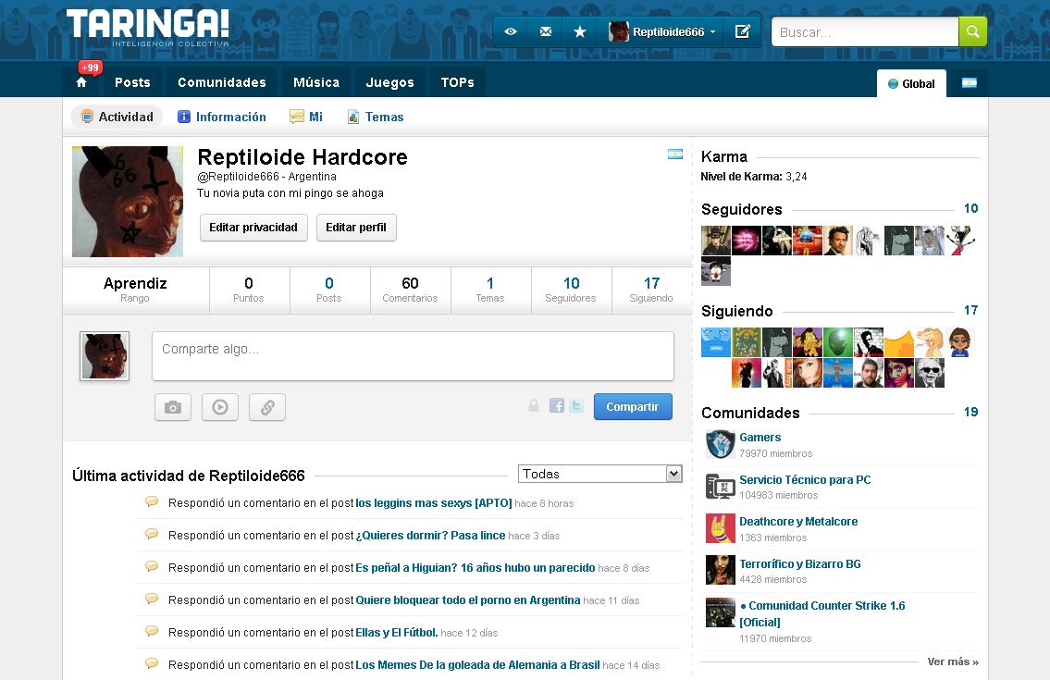Click the Seguidores count 10 in sidebar

(x=971, y=208)
